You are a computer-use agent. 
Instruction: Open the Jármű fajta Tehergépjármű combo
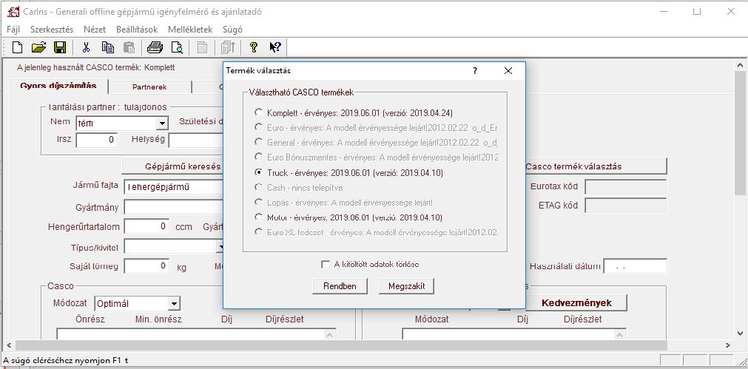174,187
